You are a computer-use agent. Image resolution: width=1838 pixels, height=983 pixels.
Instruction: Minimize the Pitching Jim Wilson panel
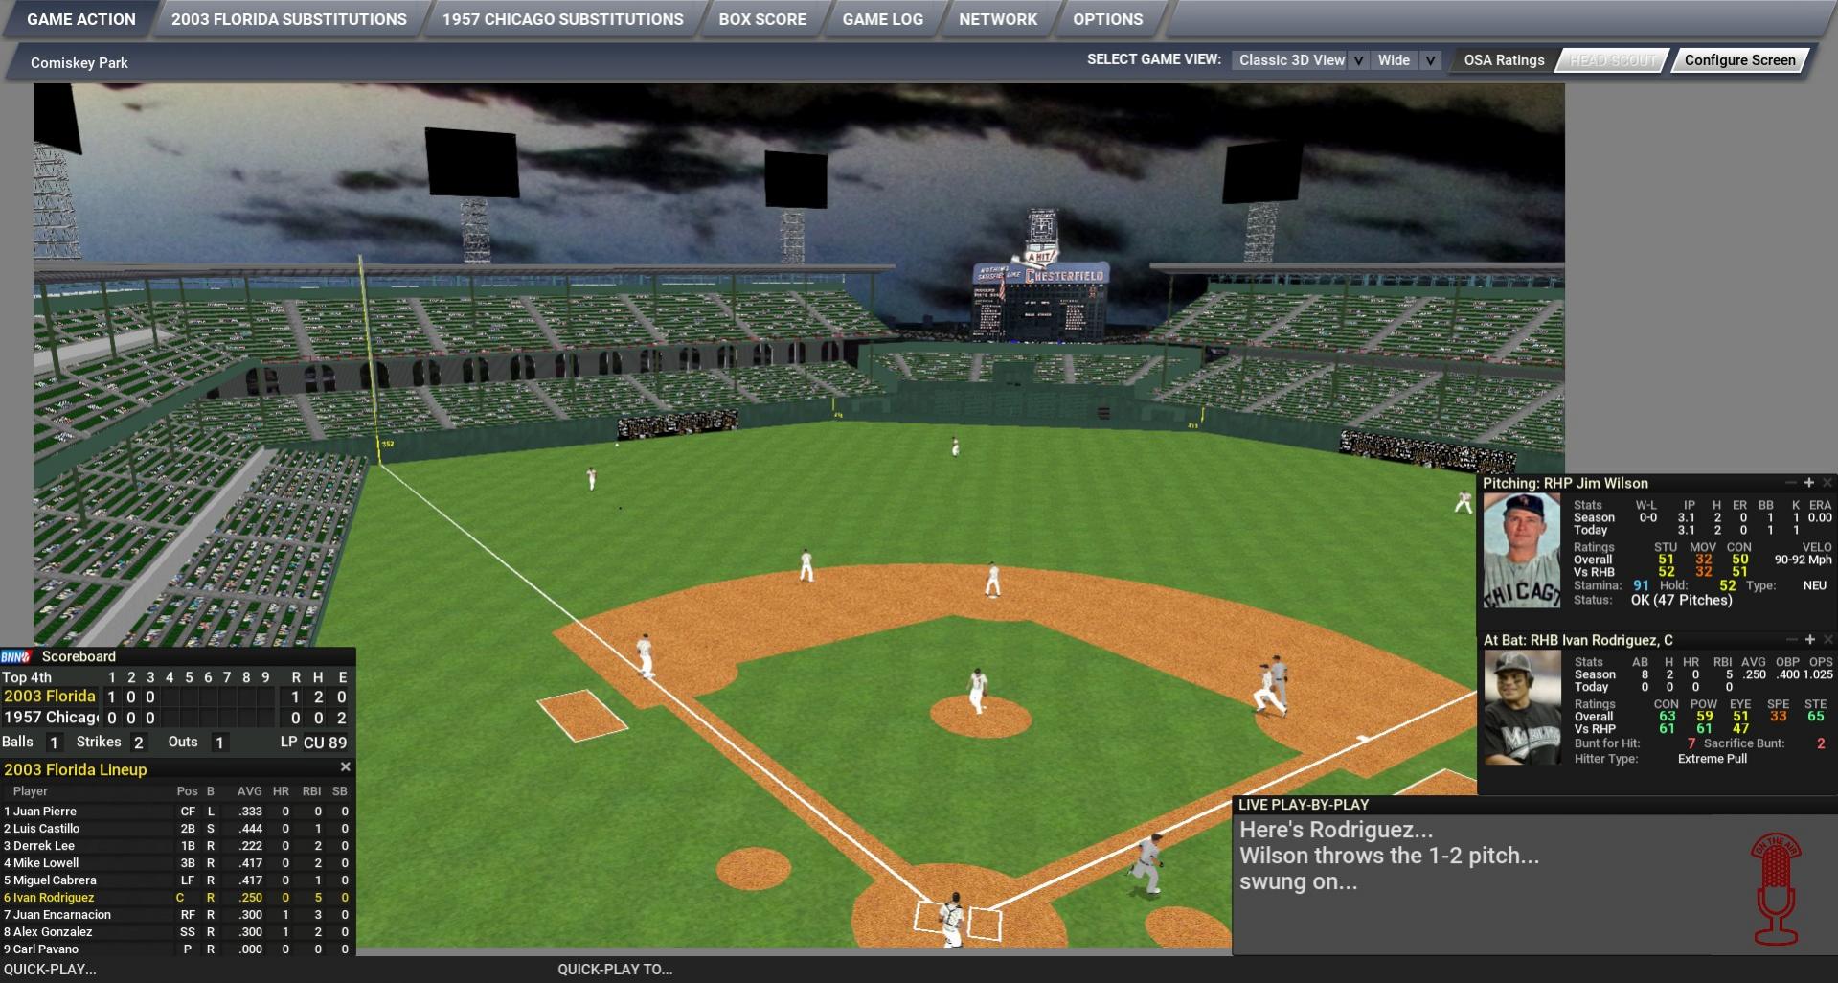[x=1790, y=483]
